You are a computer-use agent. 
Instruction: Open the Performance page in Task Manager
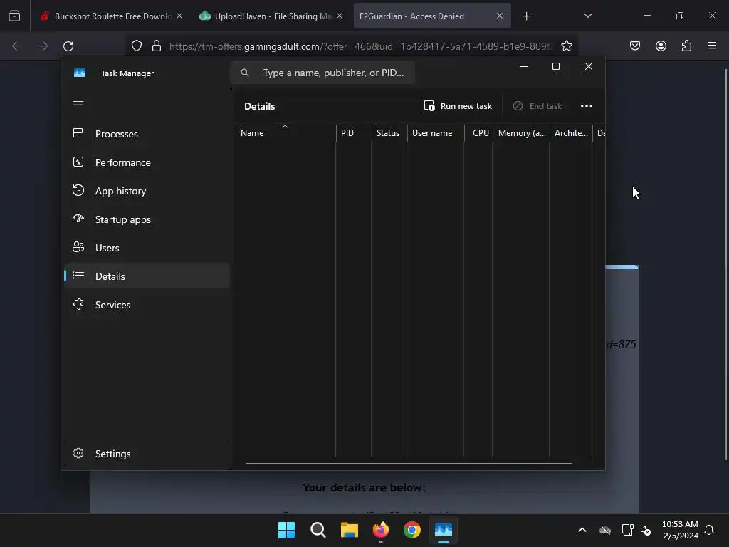click(147, 162)
